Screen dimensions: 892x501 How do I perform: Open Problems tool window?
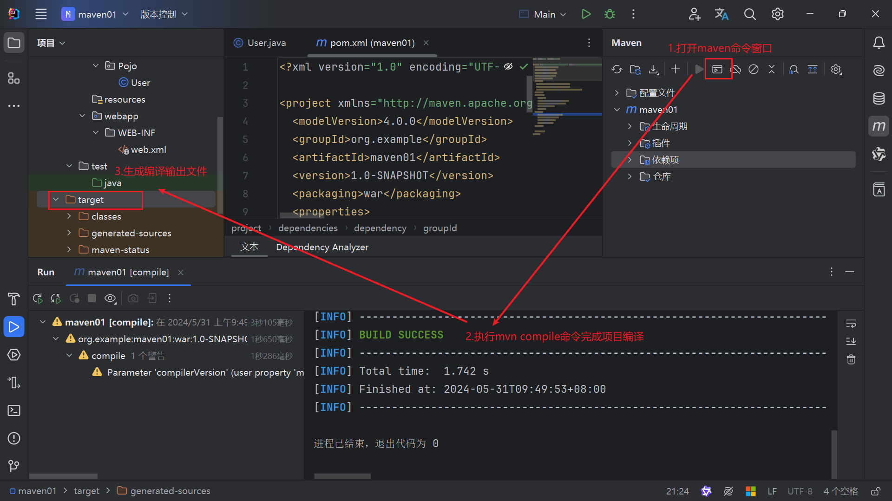[x=14, y=438]
